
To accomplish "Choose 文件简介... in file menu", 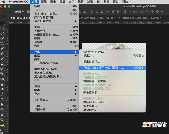I will (x=55, y=100).
